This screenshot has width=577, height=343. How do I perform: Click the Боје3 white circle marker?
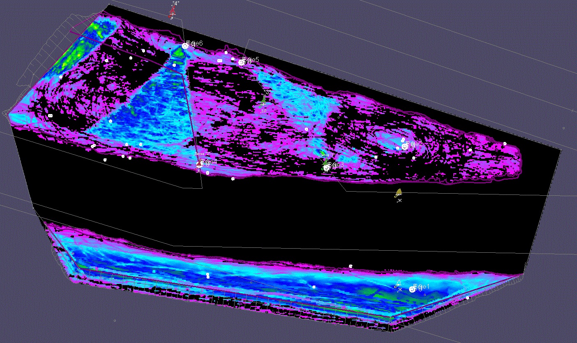(326, 167)
